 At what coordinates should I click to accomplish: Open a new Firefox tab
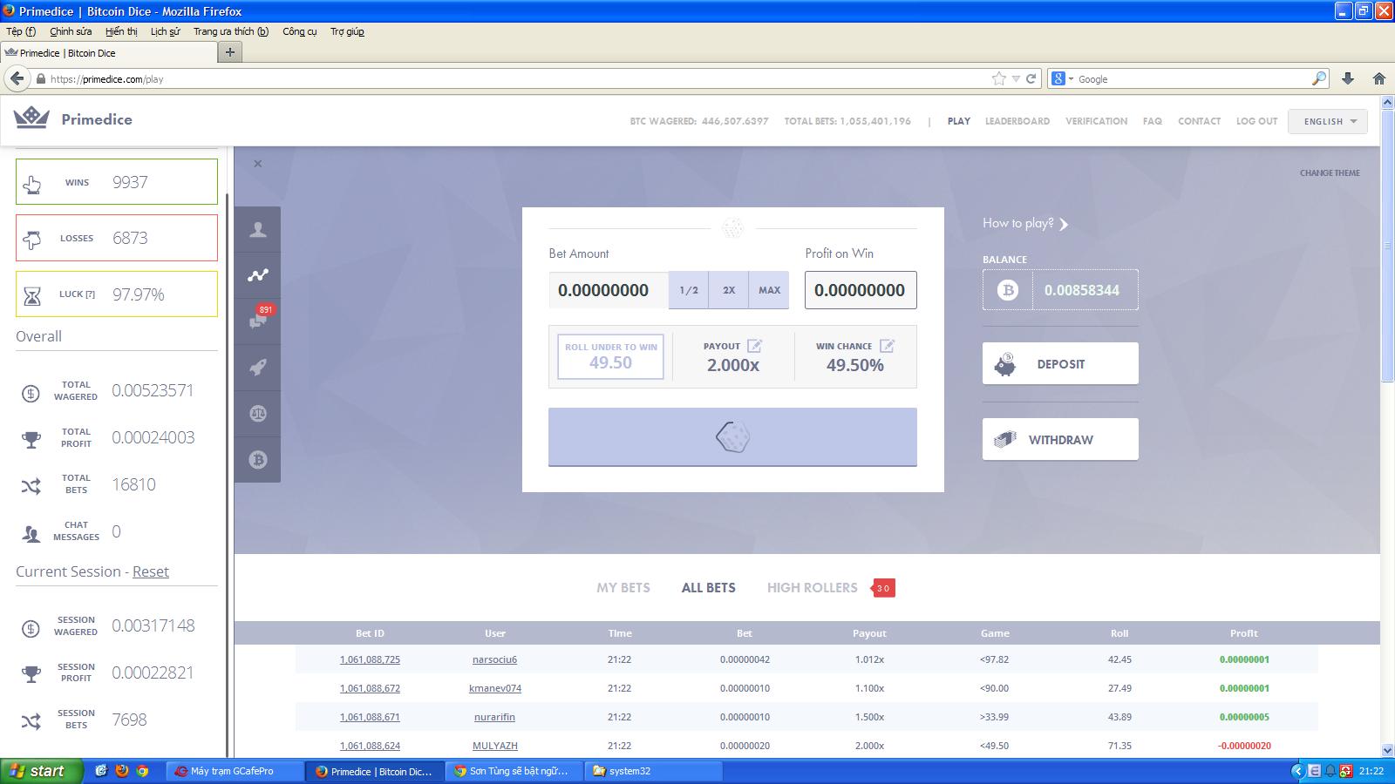pyautogui.click(x=230, y=52)
